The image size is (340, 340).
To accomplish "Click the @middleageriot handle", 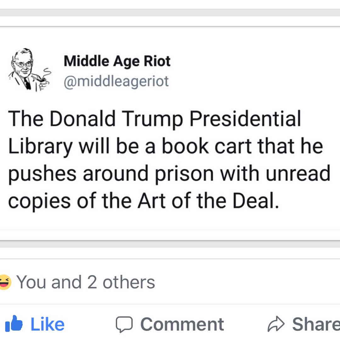I will point(116,82).
